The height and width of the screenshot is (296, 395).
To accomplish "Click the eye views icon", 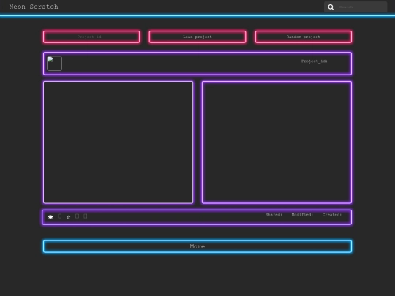I will coord(50,217).
